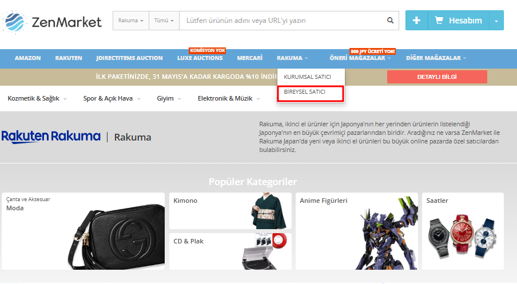The image size is (517, 284).
Task: Open the Moda bag category card
Action: [x=83, y=231]
